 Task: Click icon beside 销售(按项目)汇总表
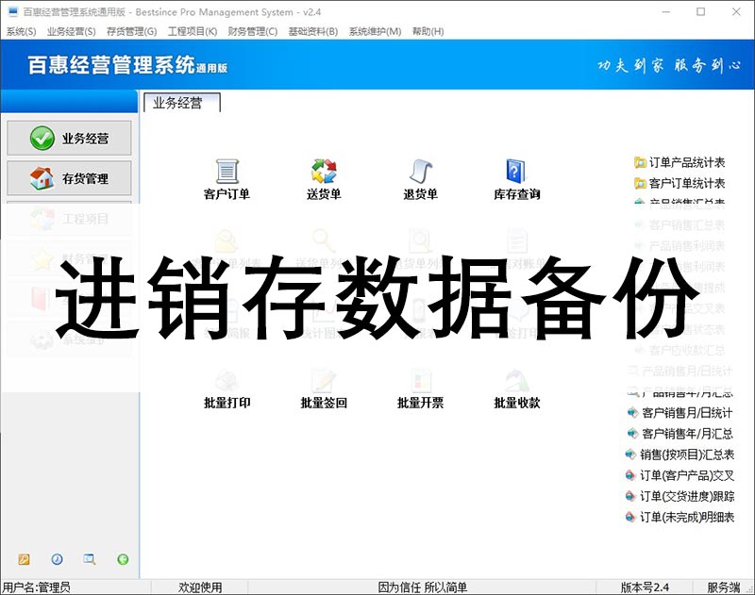tap(630, 455)
